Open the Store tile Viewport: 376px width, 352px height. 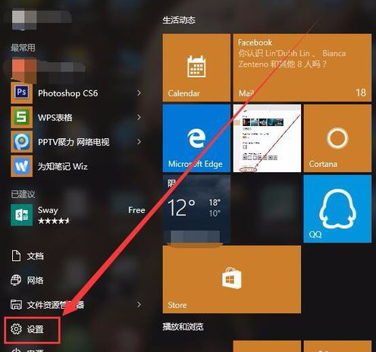click(x=232, y=279)
